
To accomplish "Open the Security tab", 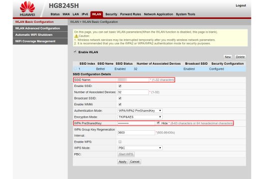I will (111, 14).
